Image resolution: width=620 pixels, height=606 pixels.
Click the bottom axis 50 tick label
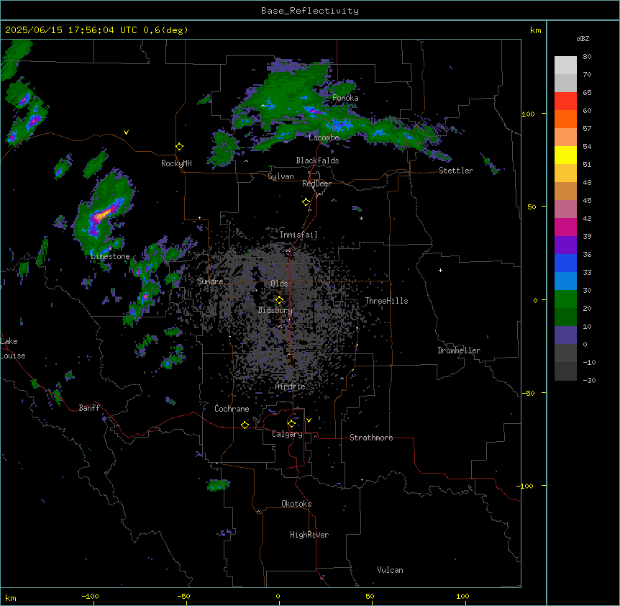(x=370, y=596)
